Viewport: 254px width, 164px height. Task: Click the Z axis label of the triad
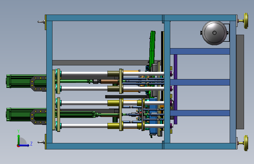pos(31,144)
